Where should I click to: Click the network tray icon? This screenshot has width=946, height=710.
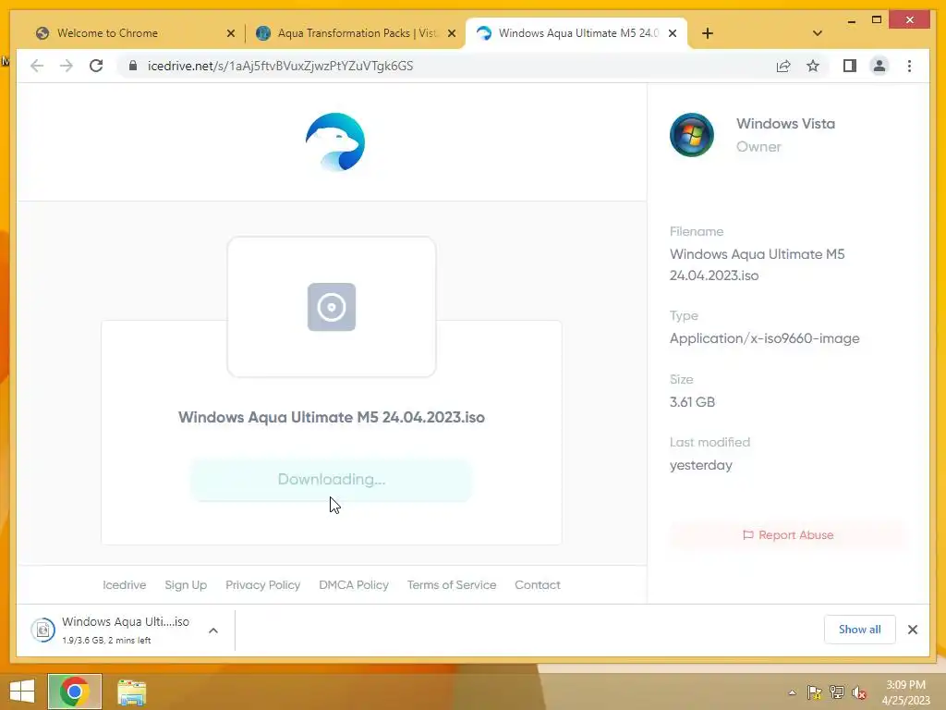coord(837,692)
